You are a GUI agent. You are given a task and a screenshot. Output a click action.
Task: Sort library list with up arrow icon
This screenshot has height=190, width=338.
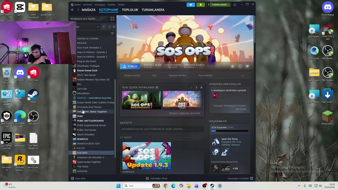coord(104,27)
